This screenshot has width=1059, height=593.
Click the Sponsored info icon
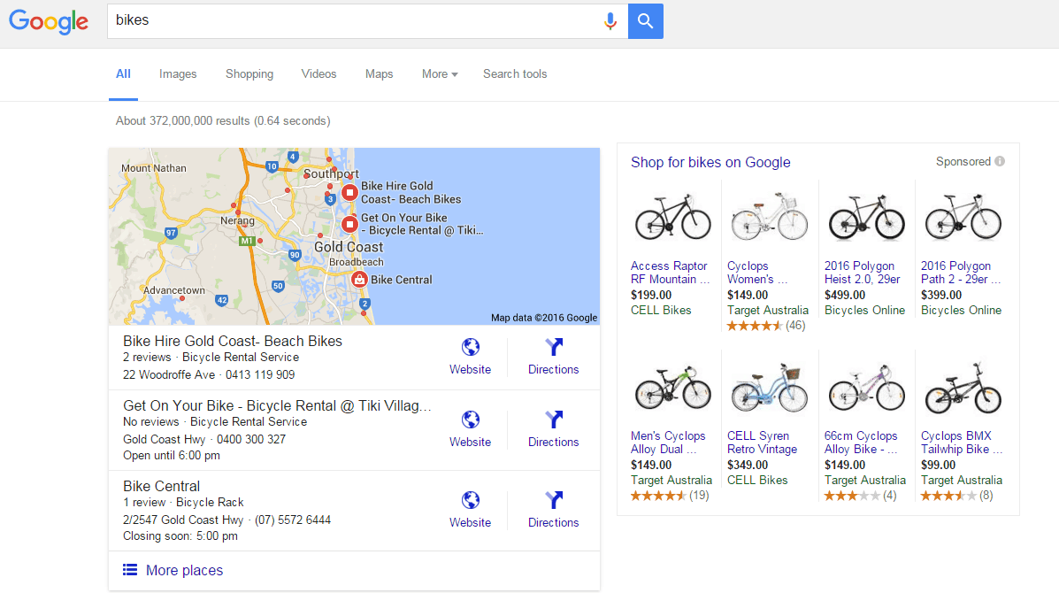point(1000,162)
